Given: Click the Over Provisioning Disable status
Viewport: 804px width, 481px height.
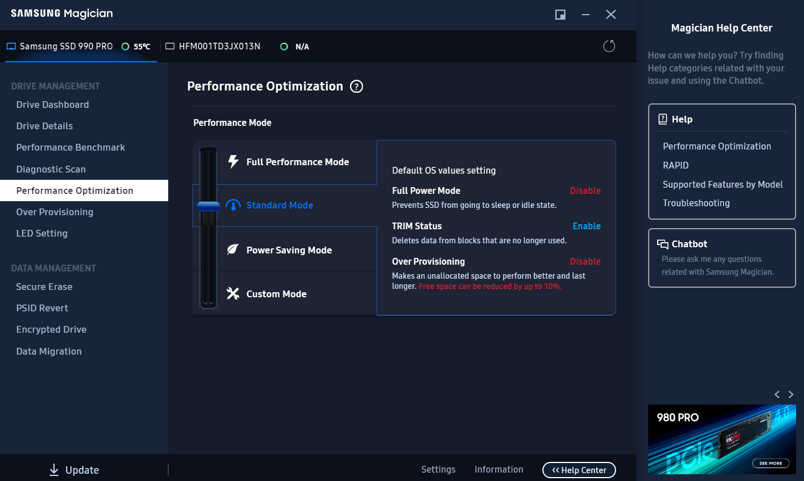Looking at the screenshot, I should pos(585,261).
